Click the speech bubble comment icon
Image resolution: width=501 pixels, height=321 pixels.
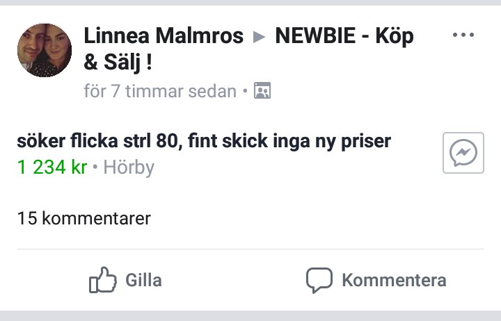(319, 280)
